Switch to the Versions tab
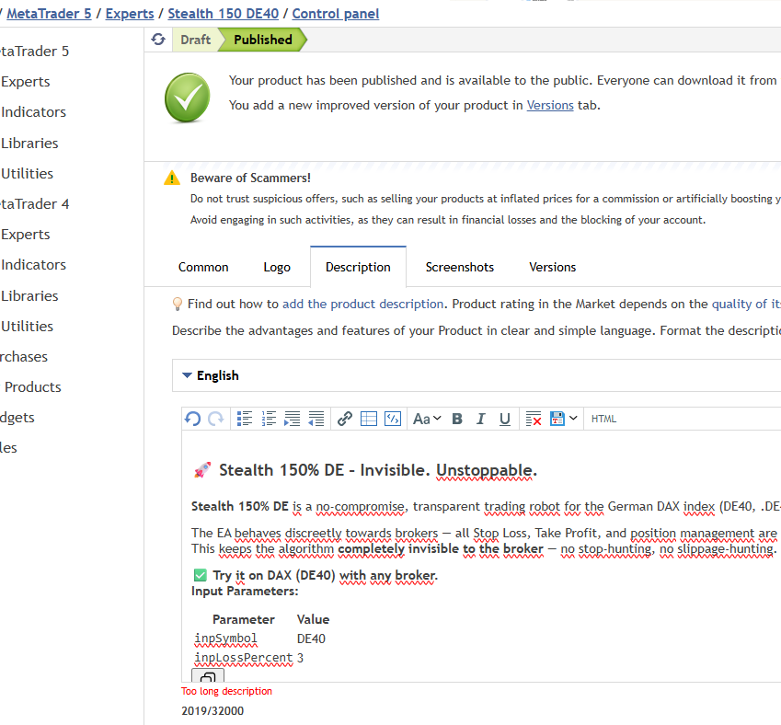 552,267
